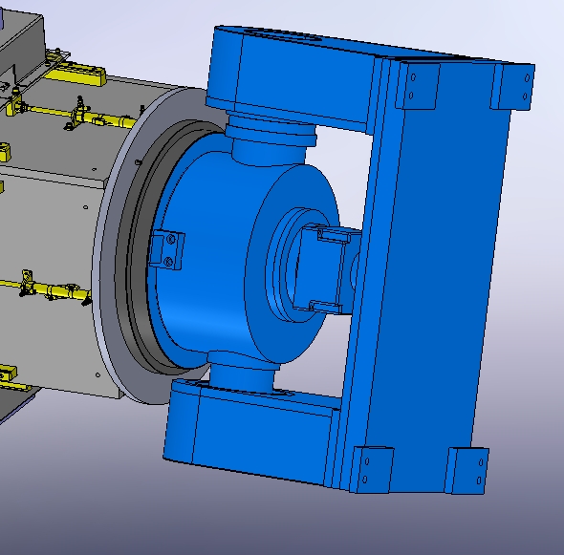Viewport: 564px width, 555px height.
Task: Pick the upper trunnion shaft above the cylinder
Action: (271, 139)
